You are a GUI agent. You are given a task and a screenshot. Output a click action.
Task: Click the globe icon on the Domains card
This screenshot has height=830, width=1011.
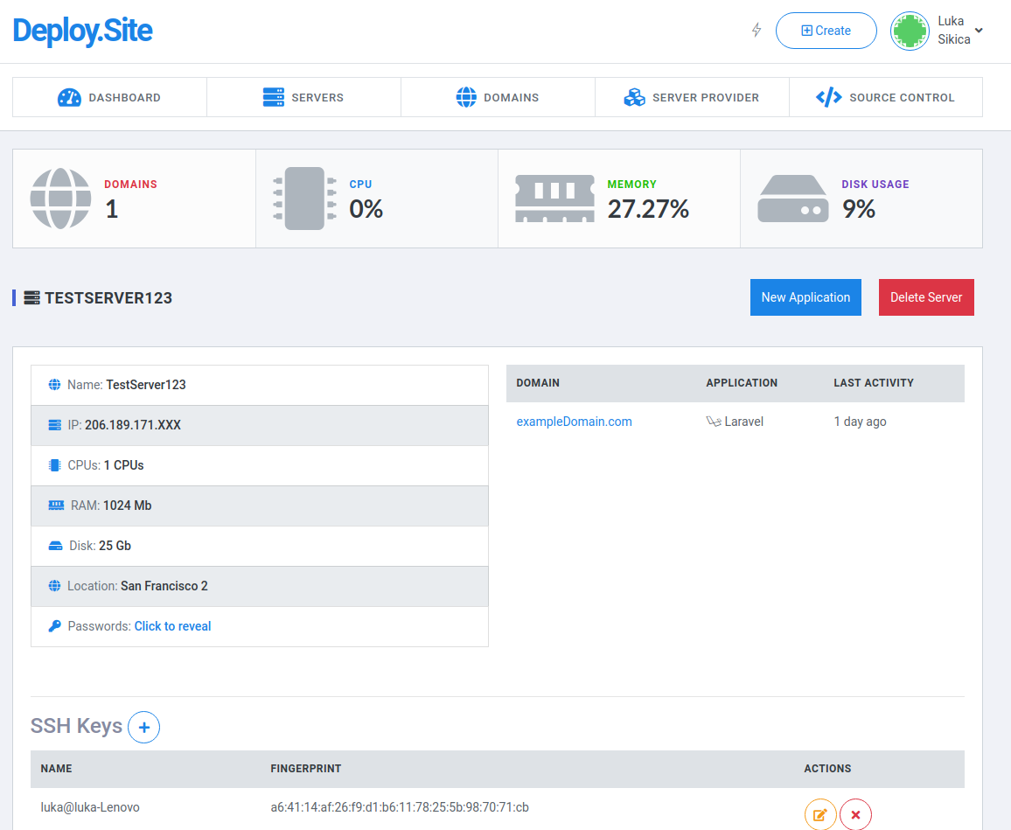(60, 199)
